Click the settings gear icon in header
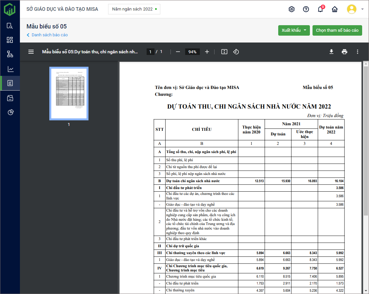The width and height of the screenshot is (369, 294). (292, 9)
